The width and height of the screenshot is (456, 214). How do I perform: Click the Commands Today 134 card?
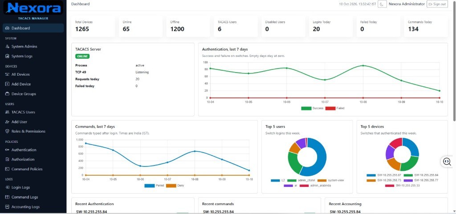pos(426,26)
